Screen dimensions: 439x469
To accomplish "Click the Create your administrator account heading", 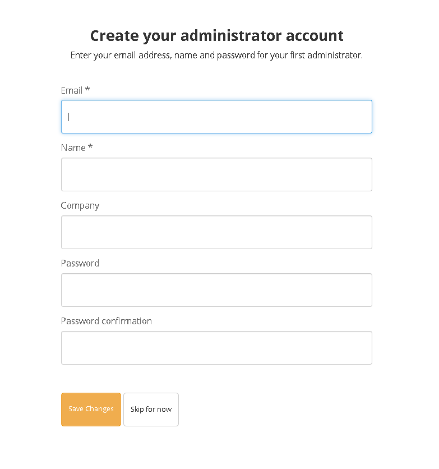I will (216, 36).
